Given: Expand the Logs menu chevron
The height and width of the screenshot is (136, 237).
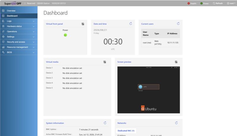Looking at the screenshot, I should 33,21.
